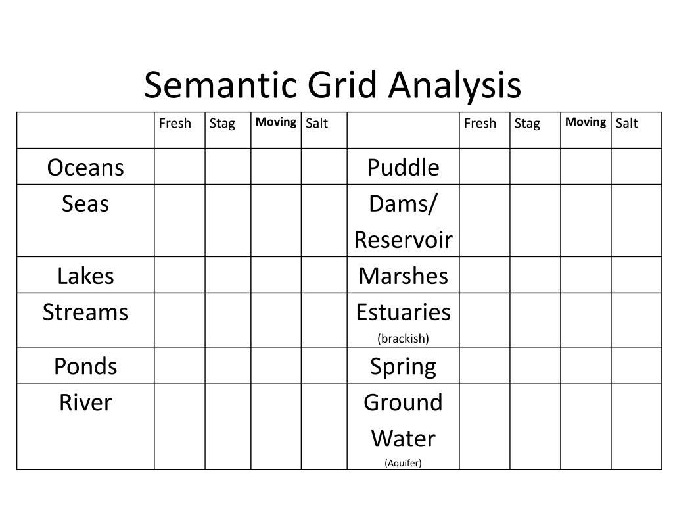Click the Semantic Grid Analysis title
This screenshot has width=673, height=505.
coord(332,85)
